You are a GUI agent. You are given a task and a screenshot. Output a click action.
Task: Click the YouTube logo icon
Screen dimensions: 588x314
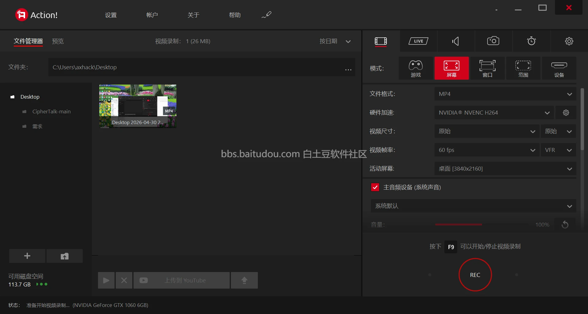click(144, 280)
